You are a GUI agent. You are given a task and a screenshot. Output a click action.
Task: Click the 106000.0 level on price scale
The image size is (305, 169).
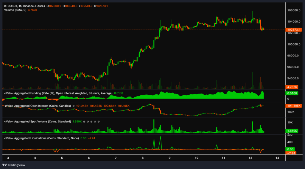(x=293, y=10)
